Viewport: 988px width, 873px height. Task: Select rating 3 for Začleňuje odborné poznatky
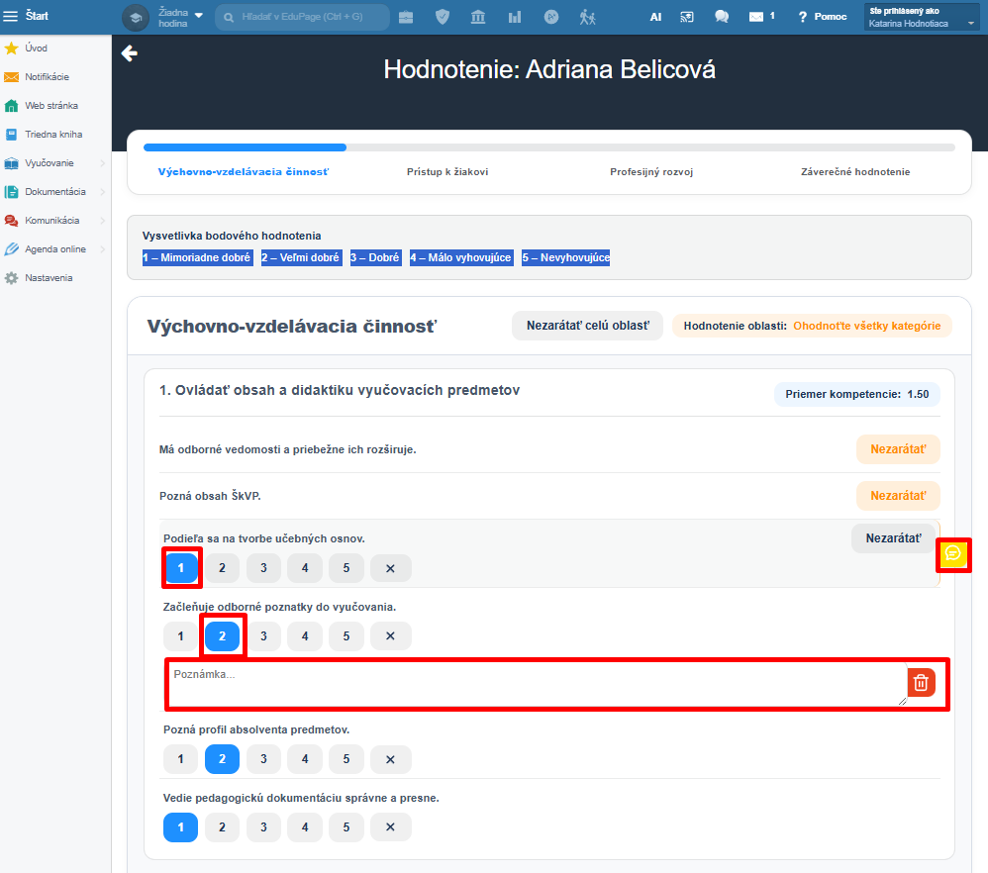(263, 636)
